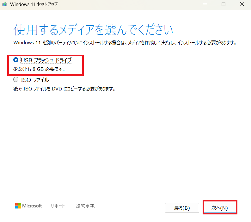Minimize the Windows 11 セットアップ window
This screenshot has height=222, width=251.
(x=205, y=4)
